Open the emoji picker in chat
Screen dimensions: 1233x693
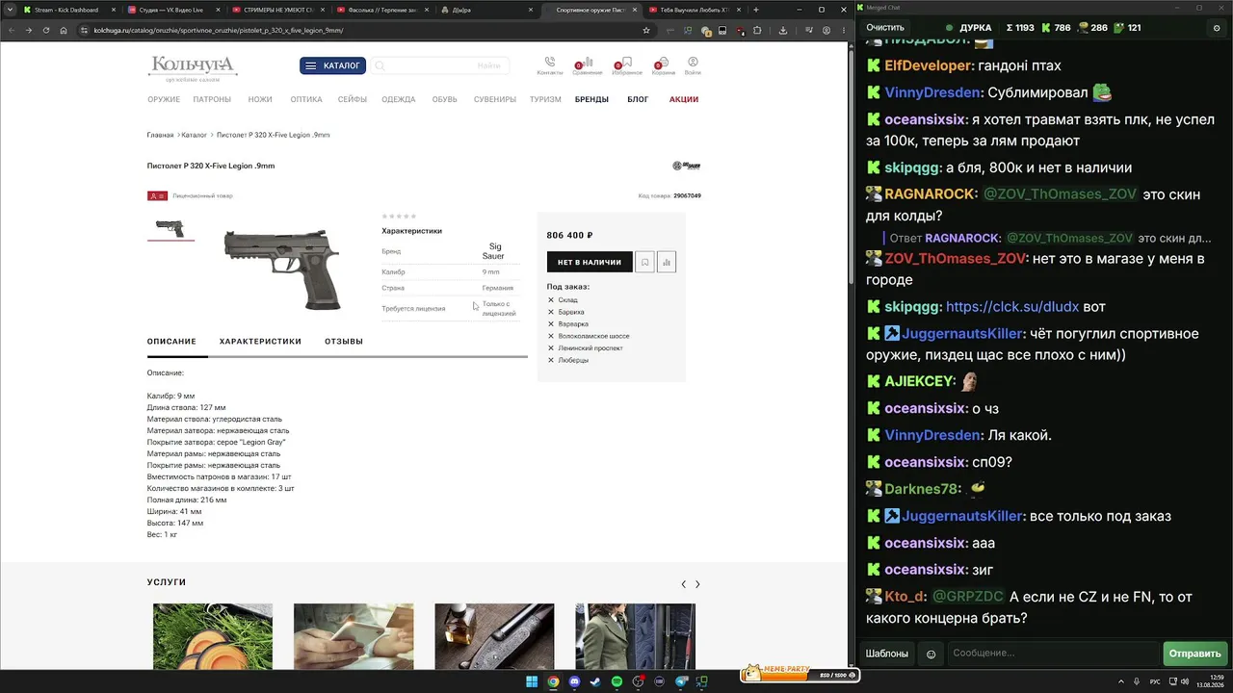pyautogui.click(x=931, y=654)
